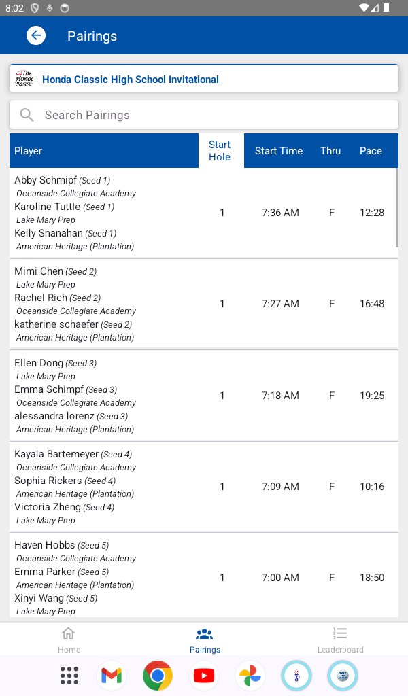Sort by the Start Time column

pyautogui.click(x=279, y=151)
